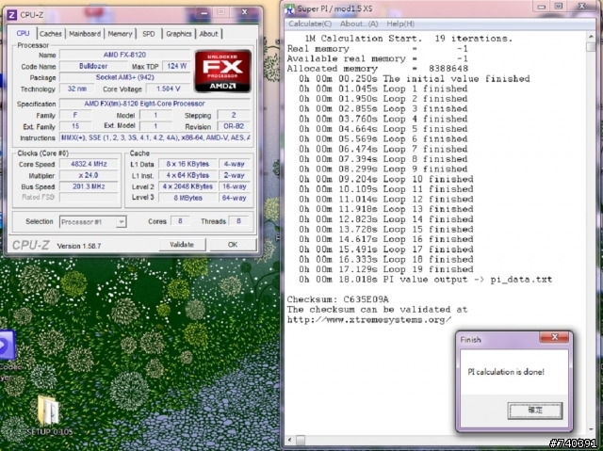Click the Loop 10 finished line
Screen dimensions: 603x451
tap(386, 179)
